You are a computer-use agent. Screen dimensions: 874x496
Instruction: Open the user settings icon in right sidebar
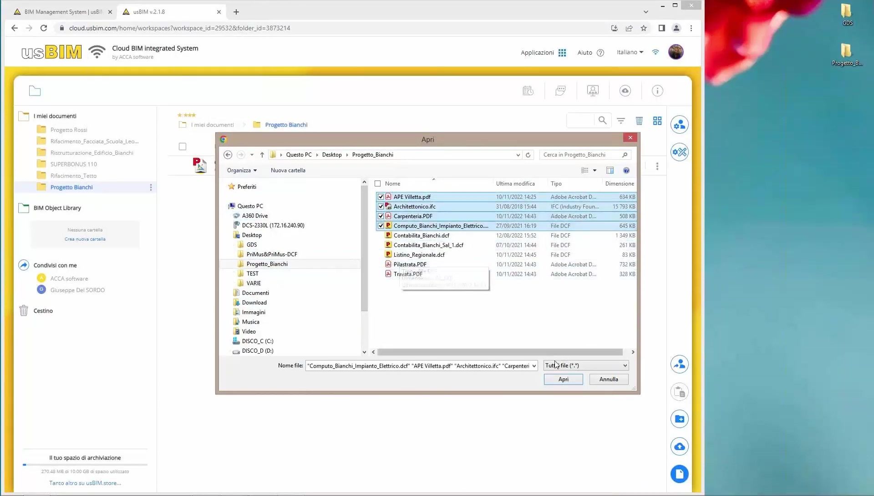point(680,125)
